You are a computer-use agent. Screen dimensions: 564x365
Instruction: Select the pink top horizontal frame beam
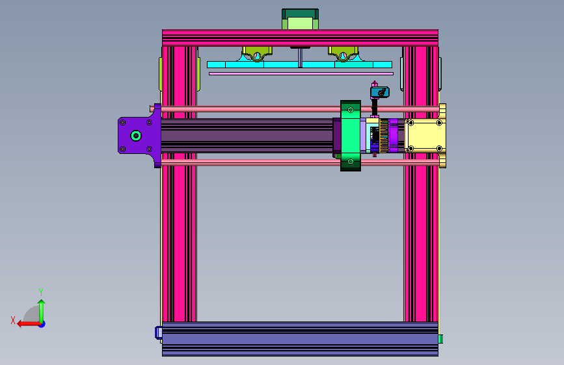click(x=300, y=38)
